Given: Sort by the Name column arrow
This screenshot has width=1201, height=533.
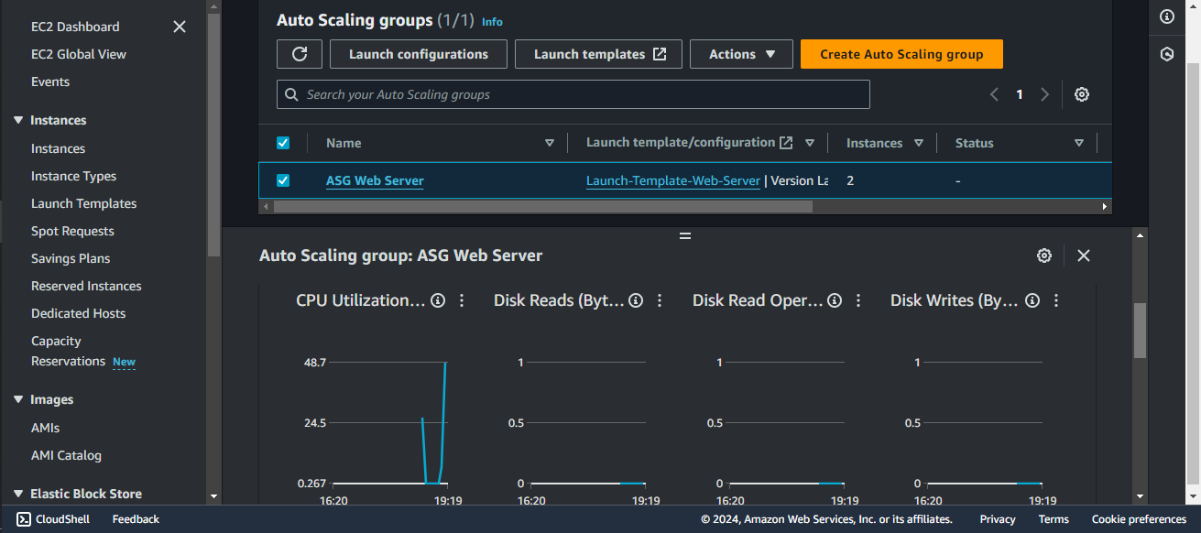Looking at the screenshot, I should [x=550, y=143].
